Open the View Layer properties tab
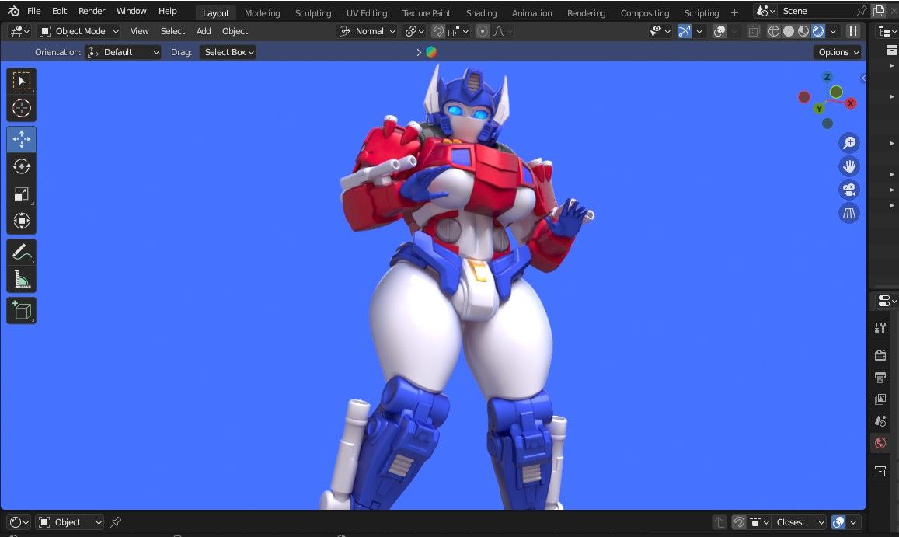This screenshot has height=537, width=899. (x=880, y=399)
